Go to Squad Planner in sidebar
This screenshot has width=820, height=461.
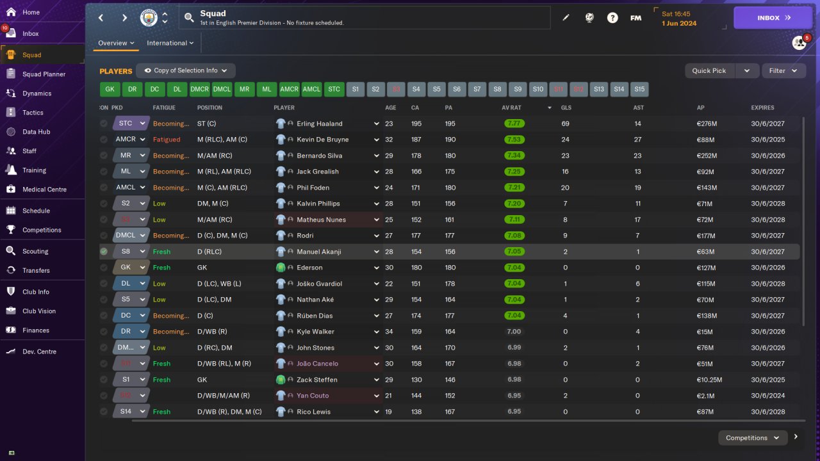point(42,74)
